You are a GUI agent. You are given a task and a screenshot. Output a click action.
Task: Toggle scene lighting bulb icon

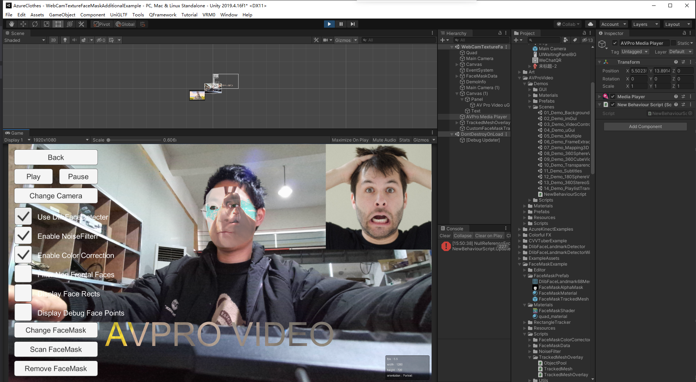coord(65,40)
